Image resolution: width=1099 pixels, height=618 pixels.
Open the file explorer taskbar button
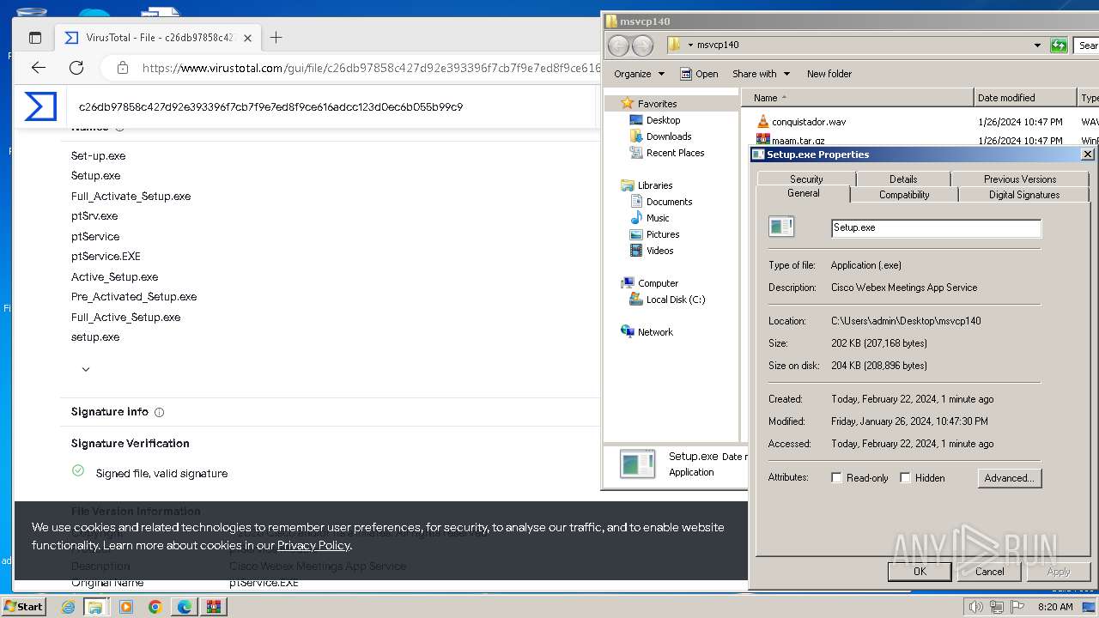pyautogui.click(x=95, y=607)
